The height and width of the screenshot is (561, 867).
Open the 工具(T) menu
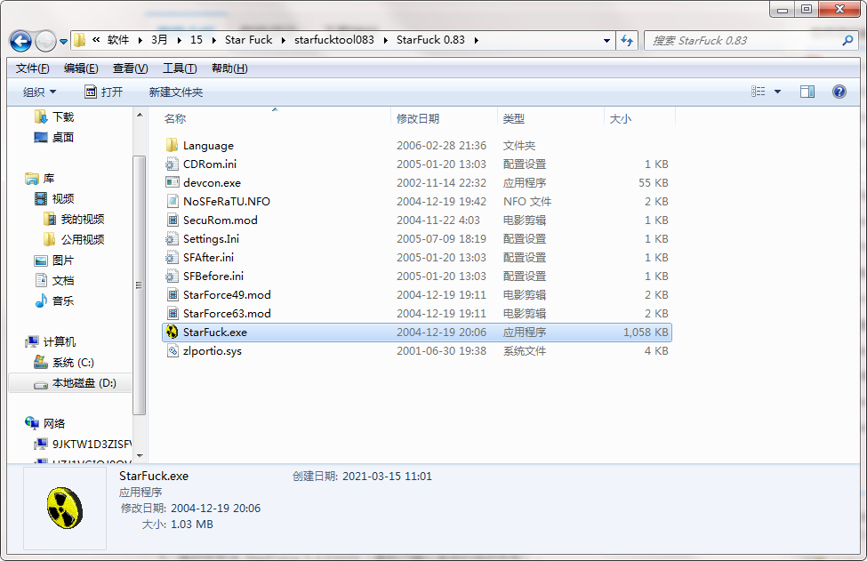[179, 68]
